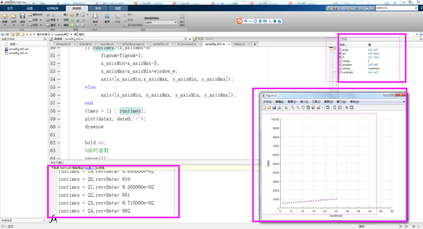The width and height of the screenshot is (423, 229).
Task: Click the Exit Debug (退出调试) button
Action: (182, 19)
